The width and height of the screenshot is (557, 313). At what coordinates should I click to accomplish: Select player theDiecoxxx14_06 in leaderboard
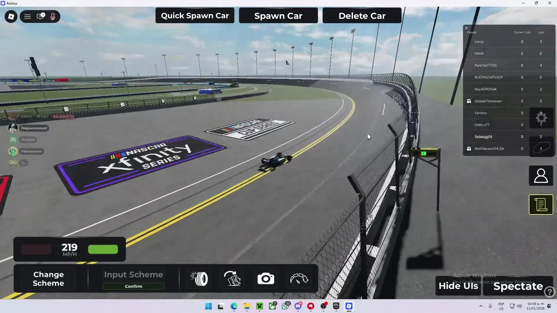coord(489,149)
